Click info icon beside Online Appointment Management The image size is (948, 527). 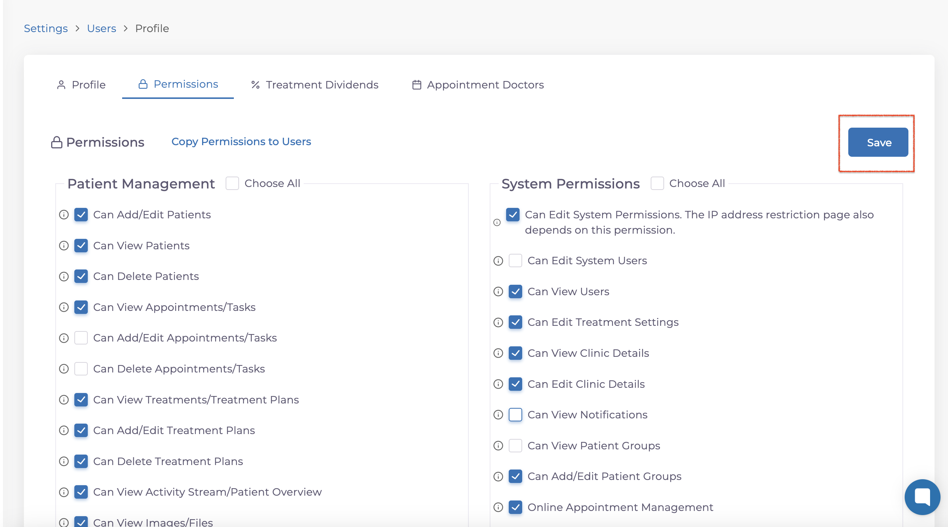pyautogui.click(x=498, y=507)
